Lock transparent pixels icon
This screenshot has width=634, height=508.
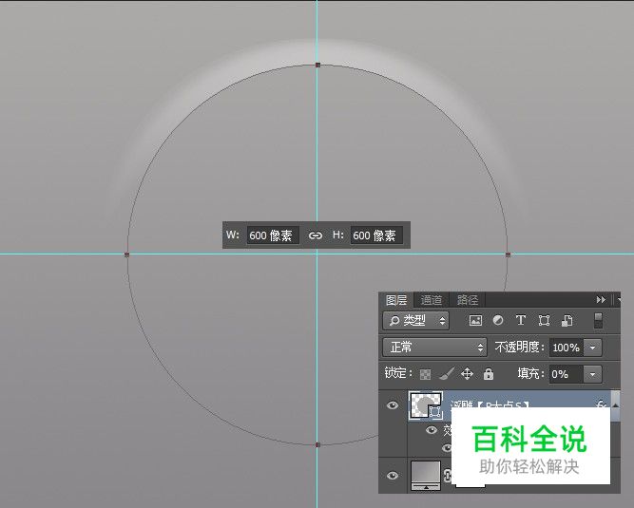tap(426, 374)
